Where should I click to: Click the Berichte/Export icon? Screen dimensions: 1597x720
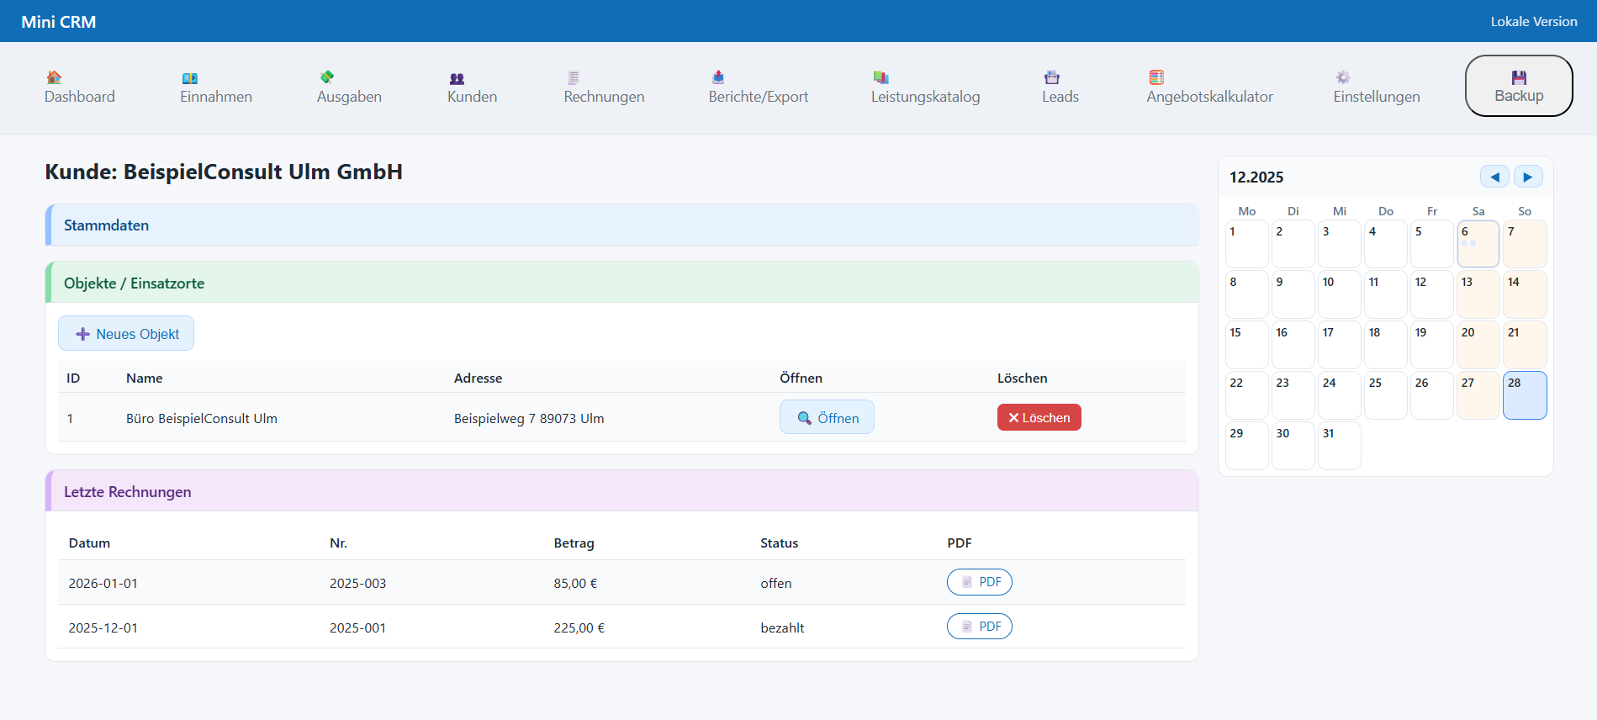pos(718,77)
